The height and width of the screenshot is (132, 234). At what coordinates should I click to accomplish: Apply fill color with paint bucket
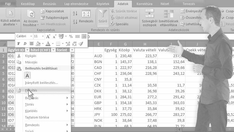pyautogui.click(x=38, y=43)
